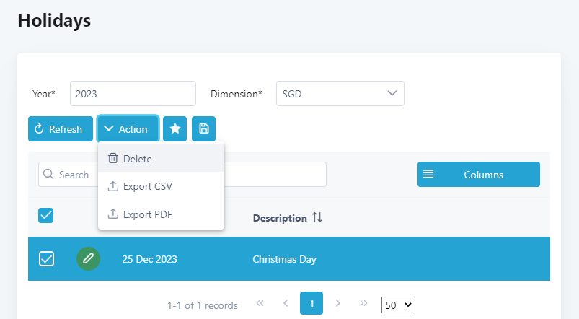Go to first page of records
579x319 pixels.
tap(260, 304)
